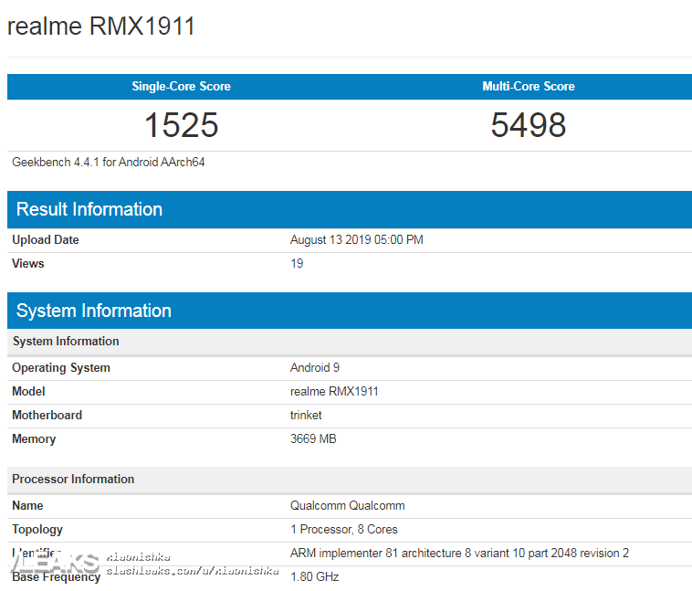Click the Memory label
Screen dimensions: 692x591
[34, 439]
